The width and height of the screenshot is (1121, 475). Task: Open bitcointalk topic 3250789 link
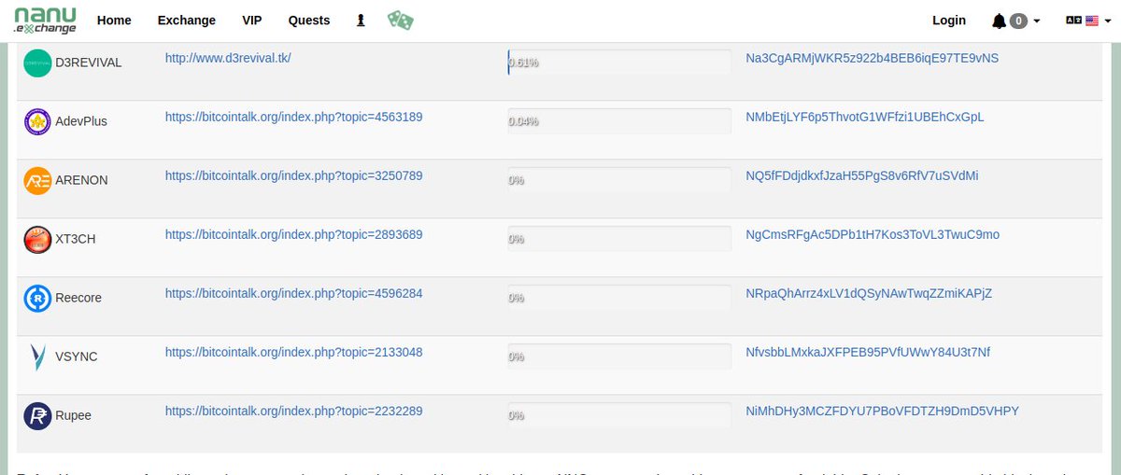pyautogui.click(x=294, y=175)
